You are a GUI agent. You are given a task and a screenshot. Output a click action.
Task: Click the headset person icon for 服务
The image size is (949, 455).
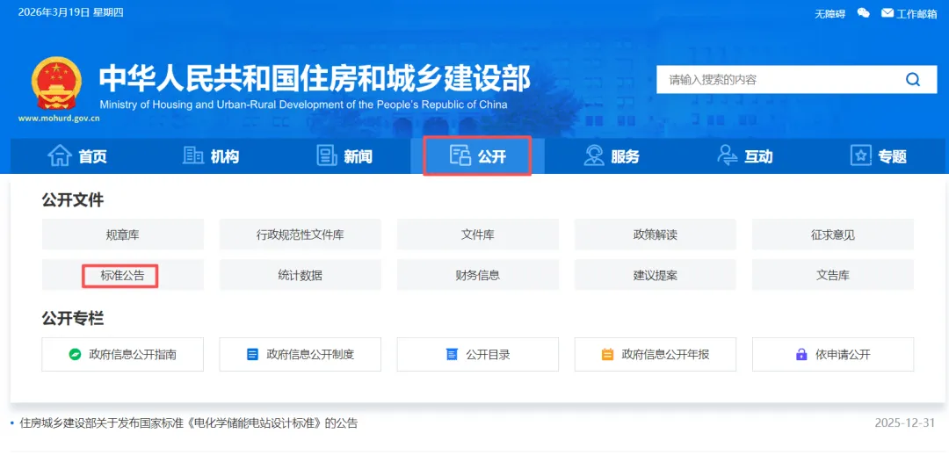pos(594,156)
